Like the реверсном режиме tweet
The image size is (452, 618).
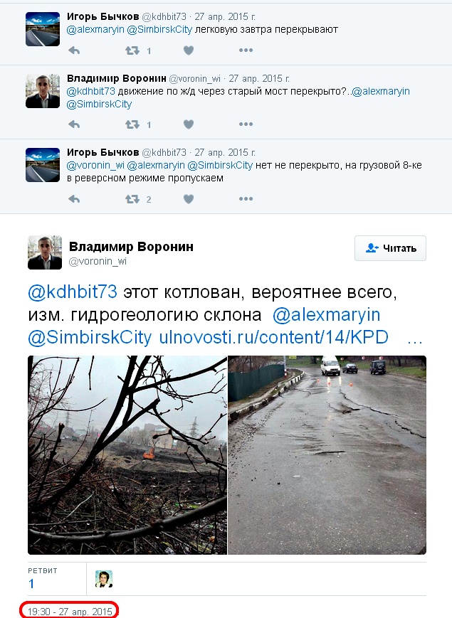189,199
